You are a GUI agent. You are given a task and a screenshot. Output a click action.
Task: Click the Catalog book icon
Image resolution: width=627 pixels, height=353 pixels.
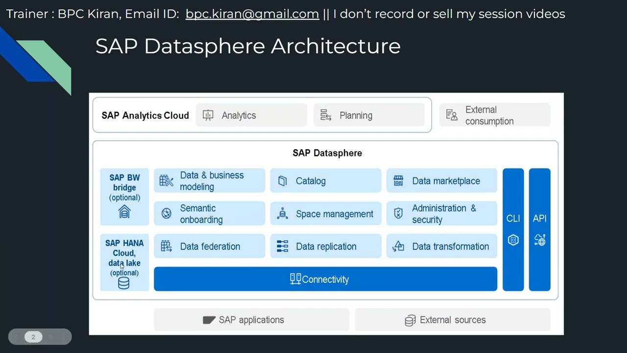282,181
